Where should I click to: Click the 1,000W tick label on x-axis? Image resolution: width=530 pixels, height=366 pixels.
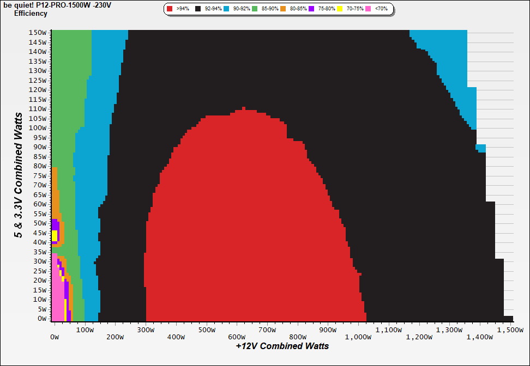click(x=358, y=337)
